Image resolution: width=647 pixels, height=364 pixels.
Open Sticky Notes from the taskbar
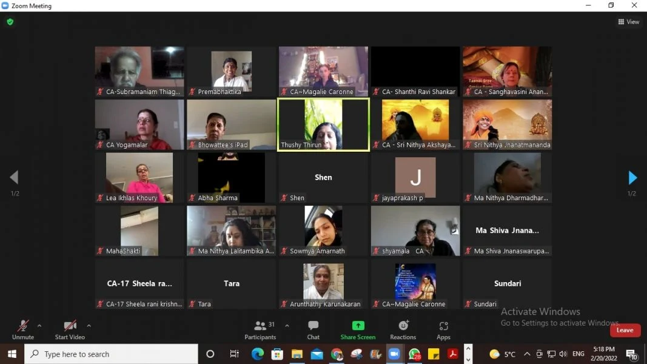434,354
